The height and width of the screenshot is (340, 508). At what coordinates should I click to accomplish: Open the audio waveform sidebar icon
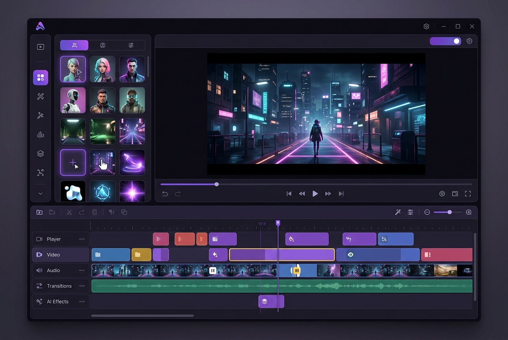(x=41, y=135)
